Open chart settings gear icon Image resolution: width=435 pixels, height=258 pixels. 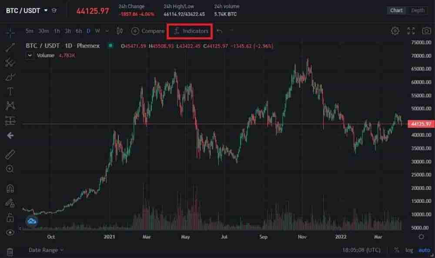click(395, 31)
